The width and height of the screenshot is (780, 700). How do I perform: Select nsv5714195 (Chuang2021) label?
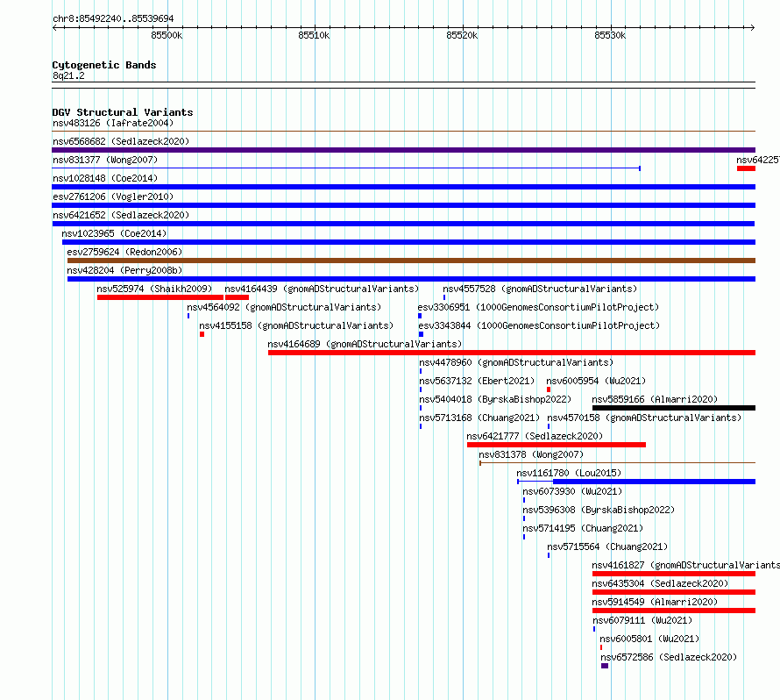(583, 528)
